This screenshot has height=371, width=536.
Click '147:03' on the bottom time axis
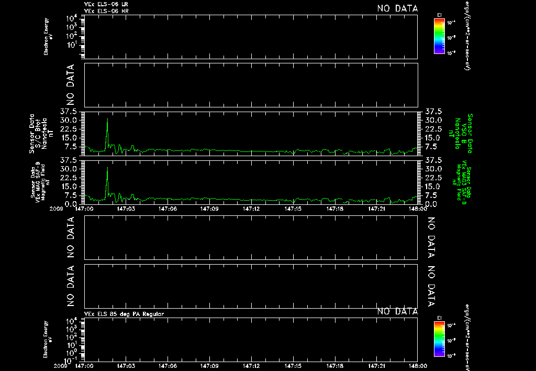126,366
